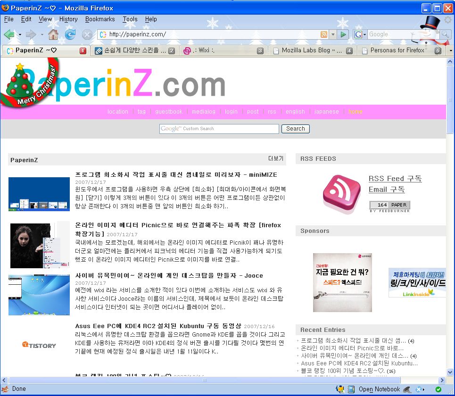
Task: Click the green Back arrow button
Action: (x=9, y=34)
